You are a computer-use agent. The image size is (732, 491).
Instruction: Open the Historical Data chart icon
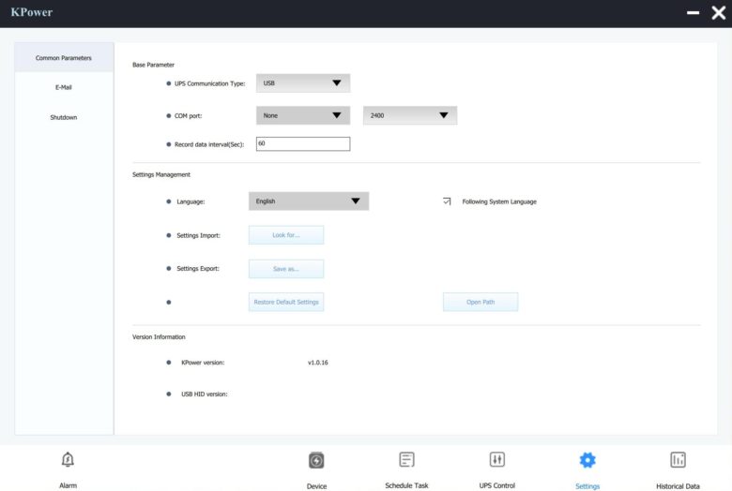click(x=678, y=460)
